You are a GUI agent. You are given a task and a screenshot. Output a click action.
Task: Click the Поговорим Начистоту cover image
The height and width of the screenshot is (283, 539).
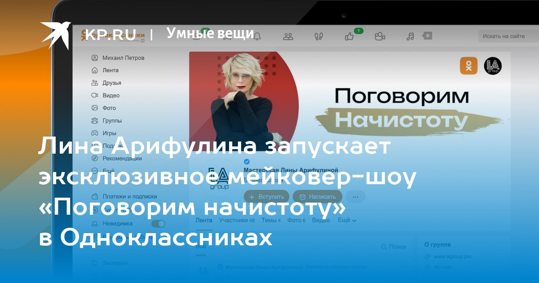(x=350, y=102)
